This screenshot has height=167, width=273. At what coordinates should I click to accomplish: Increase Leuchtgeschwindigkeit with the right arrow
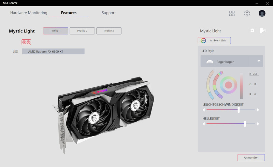click(258, 110)
